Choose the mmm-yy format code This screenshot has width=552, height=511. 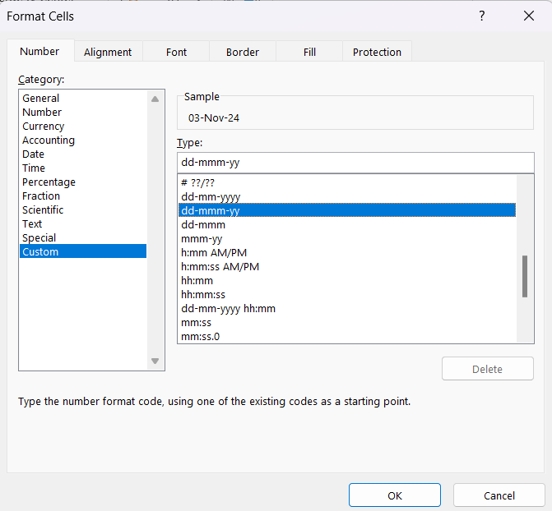pyautogui.click(x=347, y=238)
